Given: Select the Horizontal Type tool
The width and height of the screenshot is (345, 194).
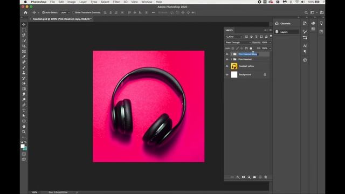Looking at the screenshot, I should pos(24,110).
